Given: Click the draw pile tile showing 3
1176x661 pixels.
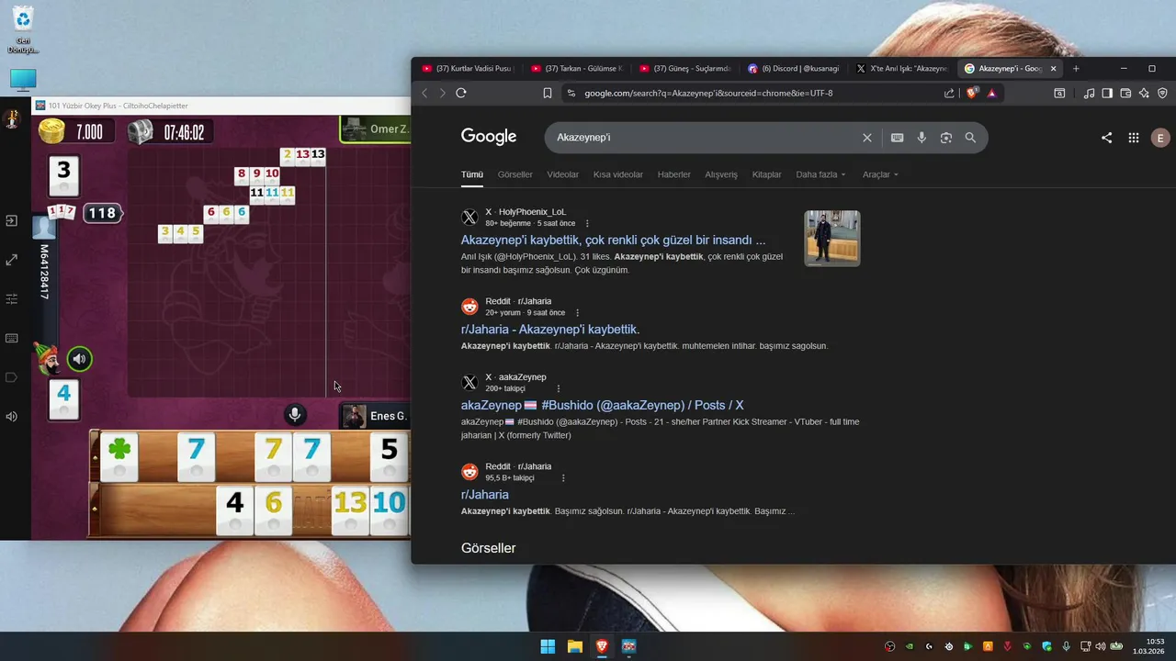Looking at the screenshot, I should click(63, 176).
